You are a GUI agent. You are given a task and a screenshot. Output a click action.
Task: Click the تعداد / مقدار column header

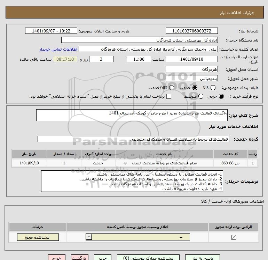pyautogui.click(x=64, y=154)
